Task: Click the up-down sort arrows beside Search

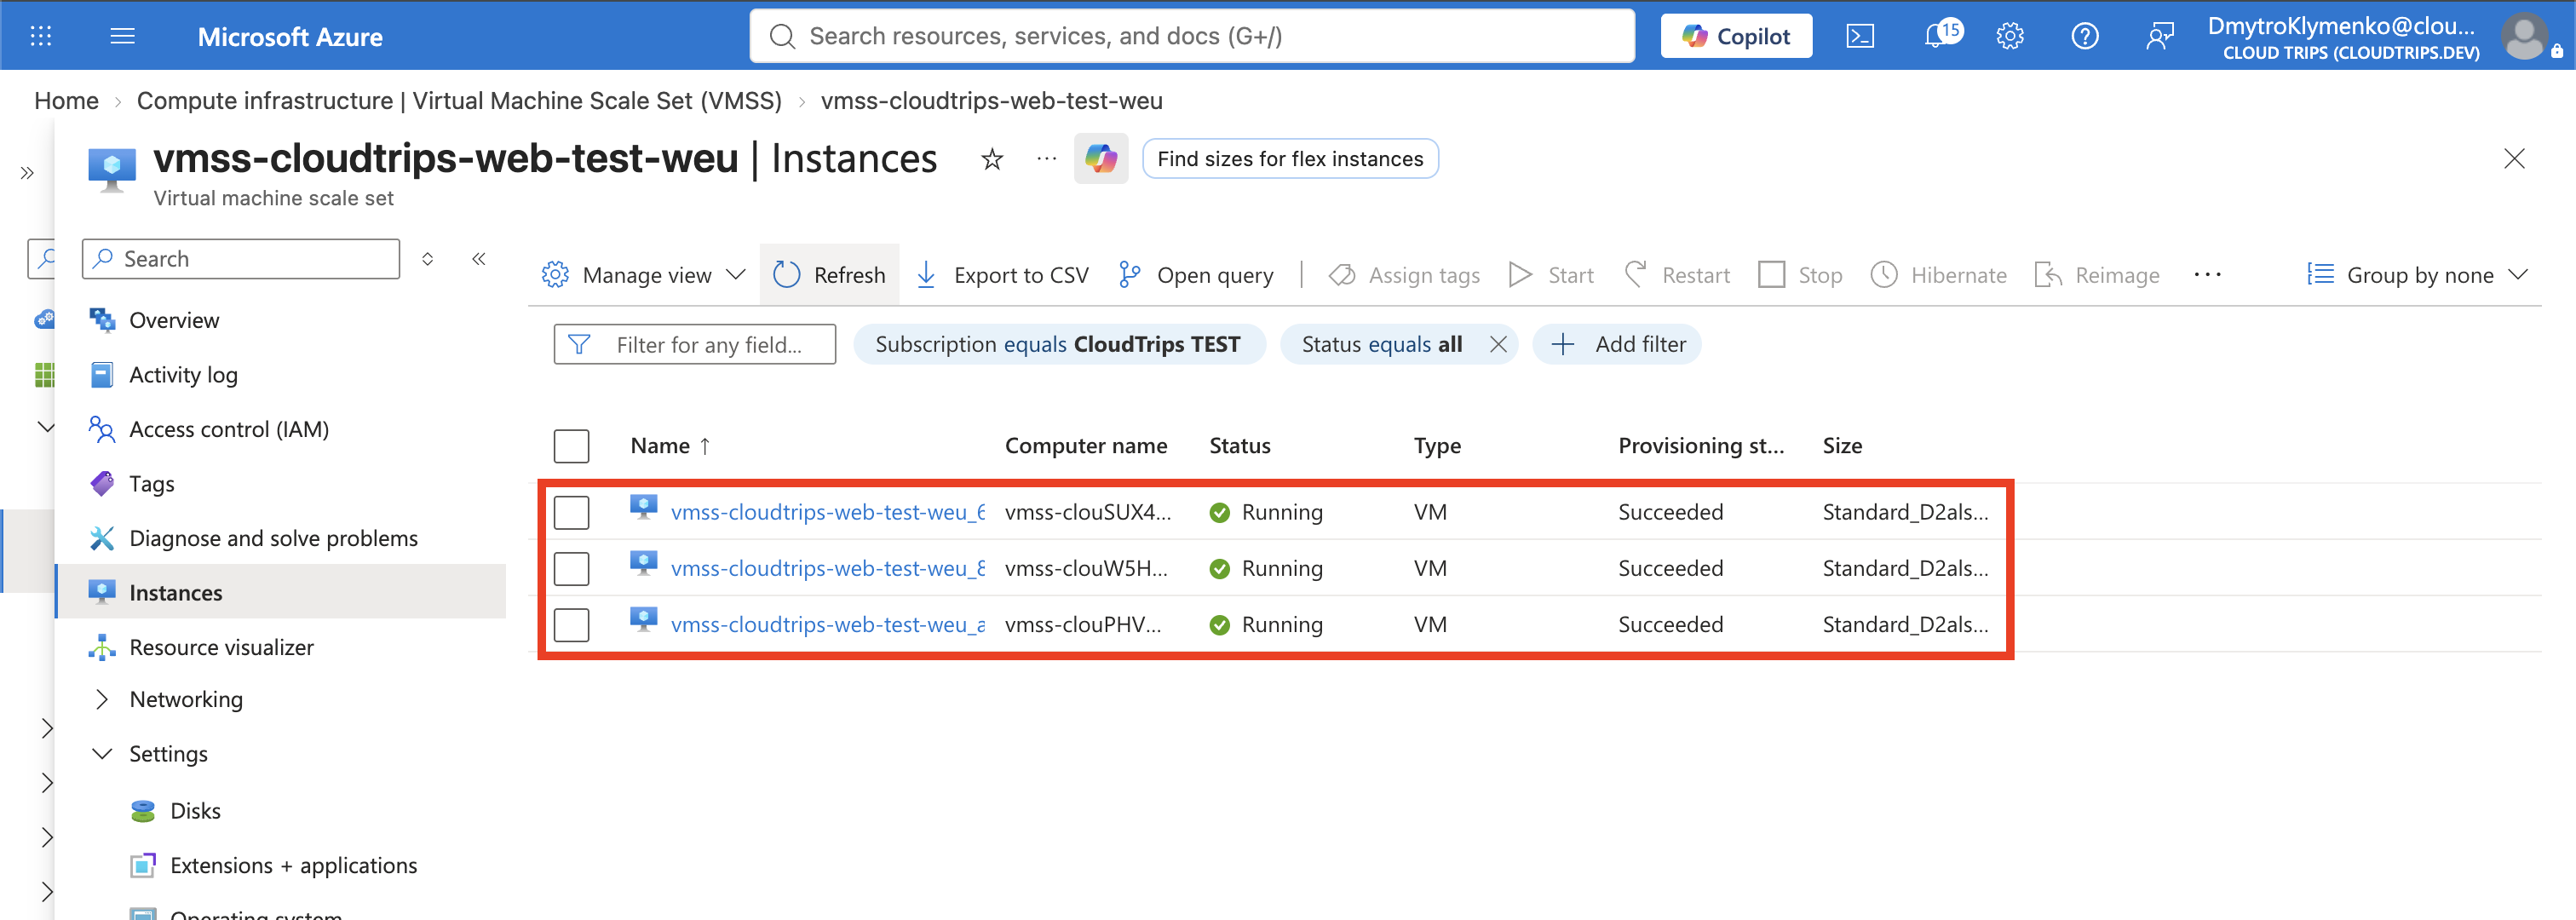Action: tap(427, 259)
